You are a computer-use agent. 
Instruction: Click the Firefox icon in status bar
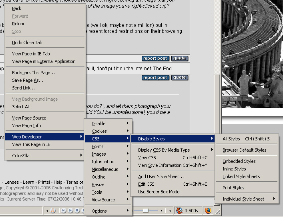(208, 211)
